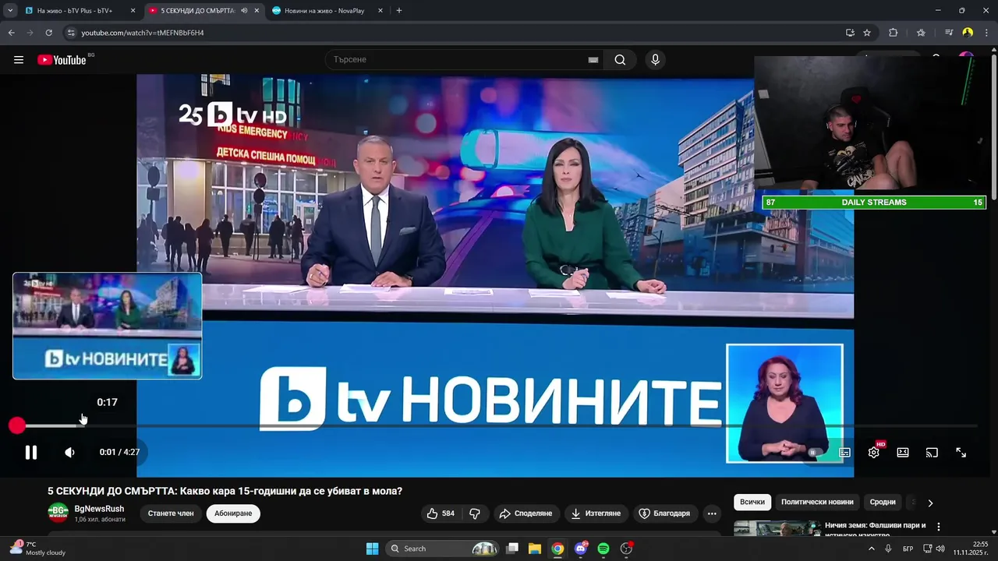Viewport: 998px width, 561px height.
Task: Open Chrome extensions puzzle menu
Action: (x=894, y=33)
